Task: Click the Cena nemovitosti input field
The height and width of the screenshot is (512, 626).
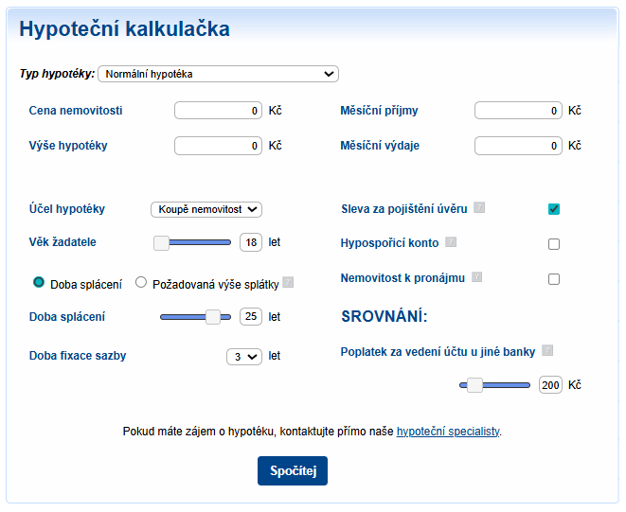Action: [x=219, y=111]
